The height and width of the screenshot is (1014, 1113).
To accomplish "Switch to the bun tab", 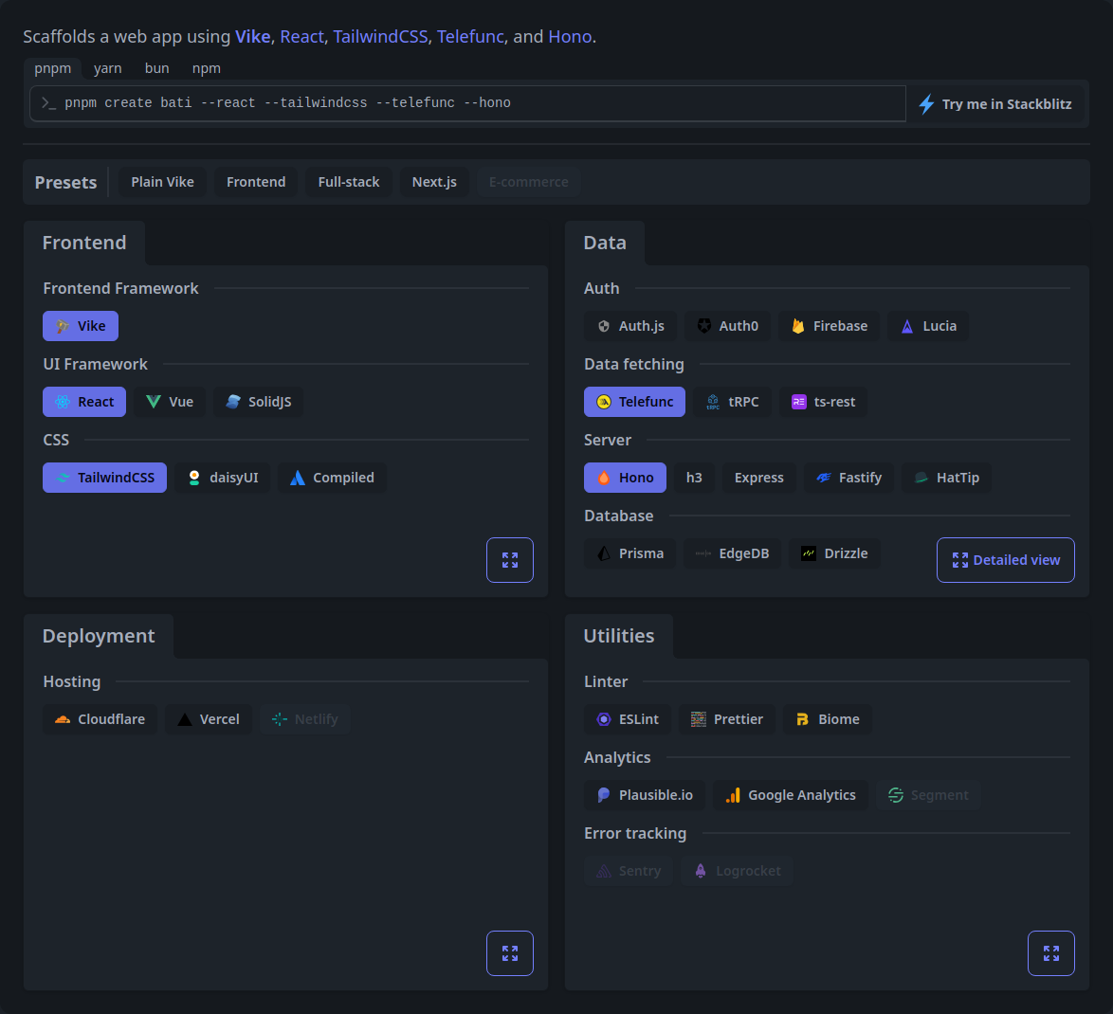I will [156, 68].
